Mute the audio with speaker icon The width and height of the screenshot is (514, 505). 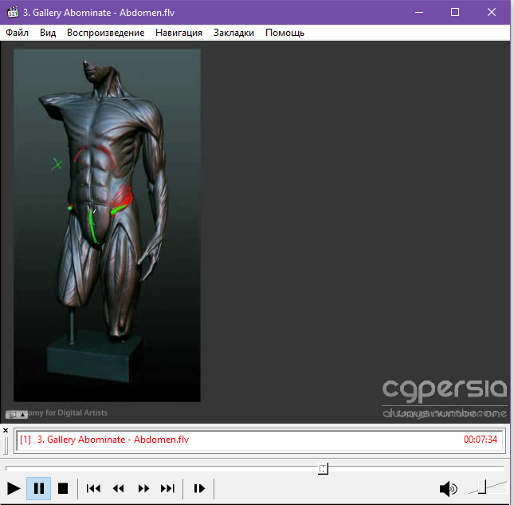click(449, 488)
